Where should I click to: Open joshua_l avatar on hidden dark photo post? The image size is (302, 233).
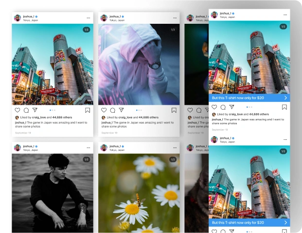[x=190, y=18]
